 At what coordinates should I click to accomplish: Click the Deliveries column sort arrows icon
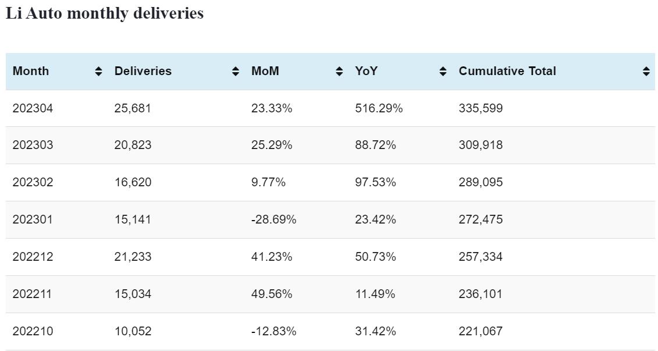236,71
